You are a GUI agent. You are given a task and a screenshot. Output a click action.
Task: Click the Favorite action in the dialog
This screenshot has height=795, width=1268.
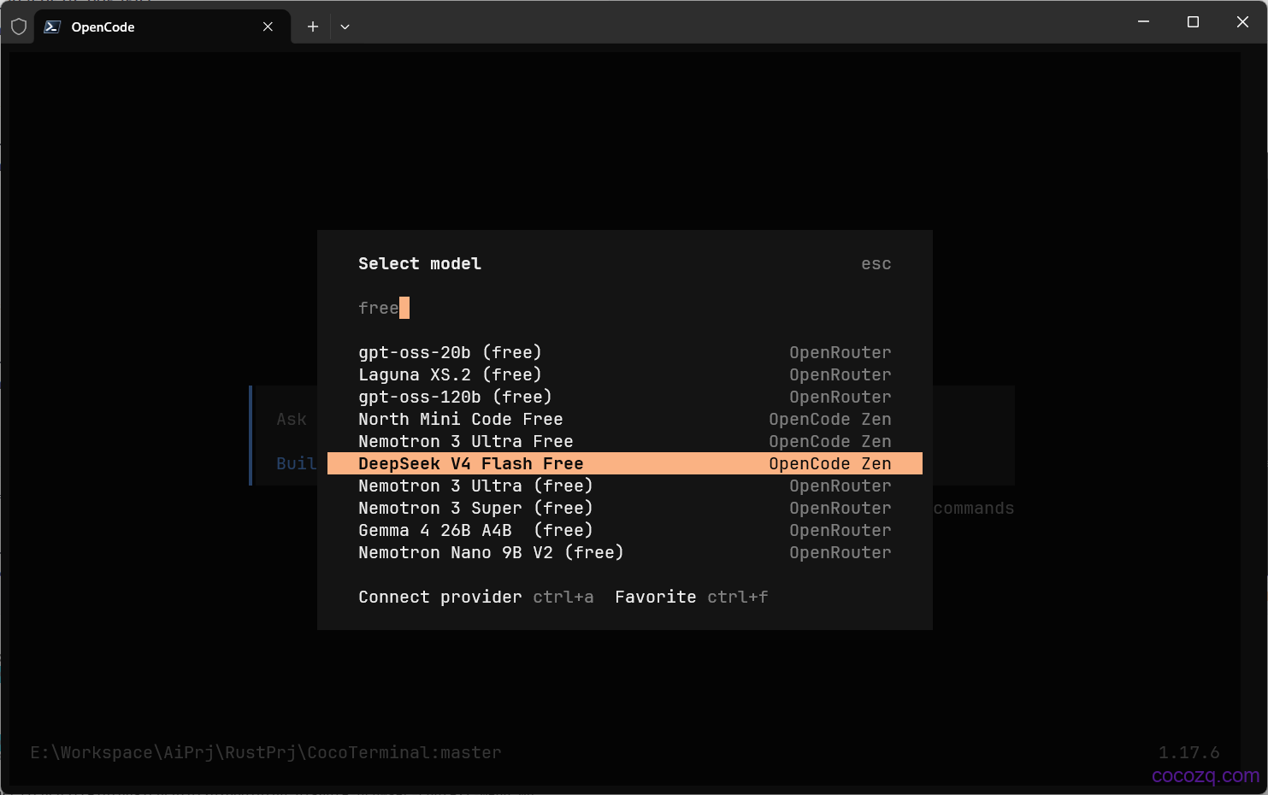tap(656, 597)
